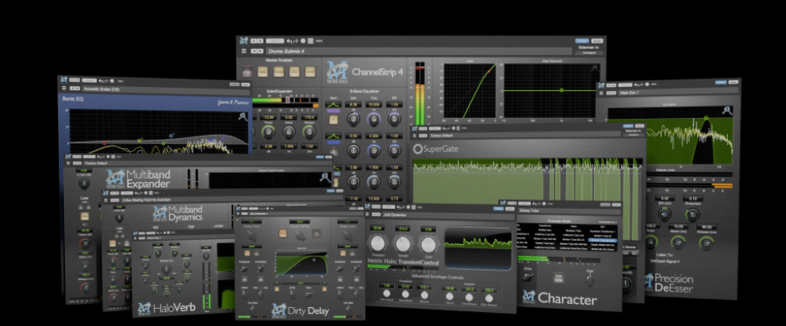The height and width of the screenshot is (326, 786).
Task: Open the Drums Submix 4 preset field
Action: point(418,51)
